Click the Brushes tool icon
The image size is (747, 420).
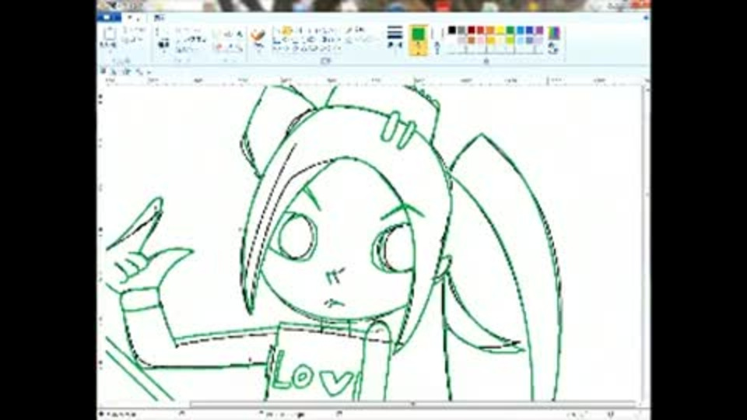[x=258, y=35]
